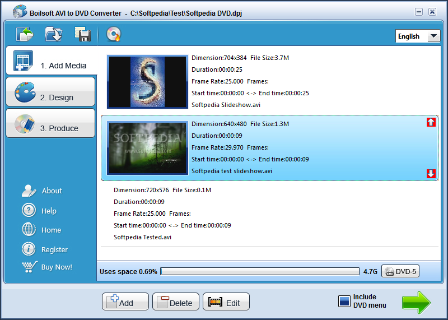This screenshot has height=320, width=448.
Task: Open the English language dropdown
Action: pos(417,36)
